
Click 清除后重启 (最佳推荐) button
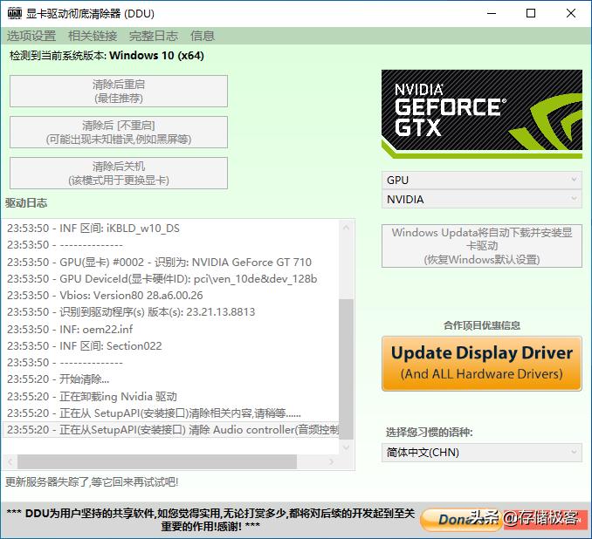click(x=119, y=92)
